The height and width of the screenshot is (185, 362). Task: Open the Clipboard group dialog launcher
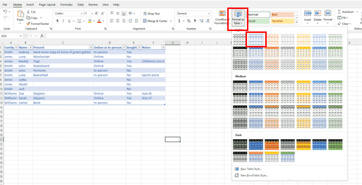coord(51,29)
